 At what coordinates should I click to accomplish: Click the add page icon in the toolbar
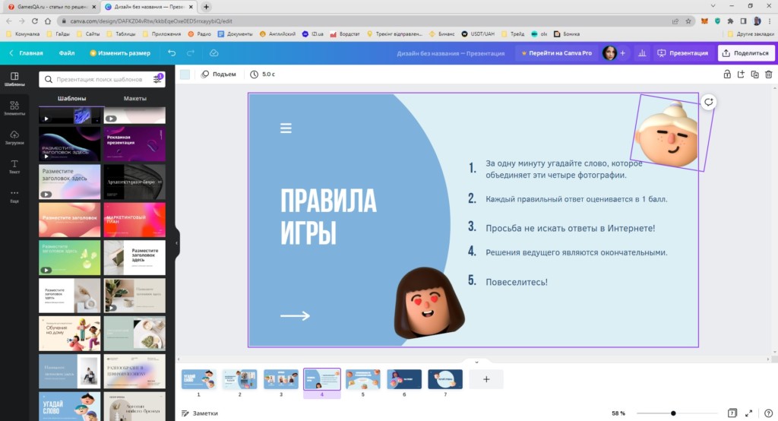(741, 74)
